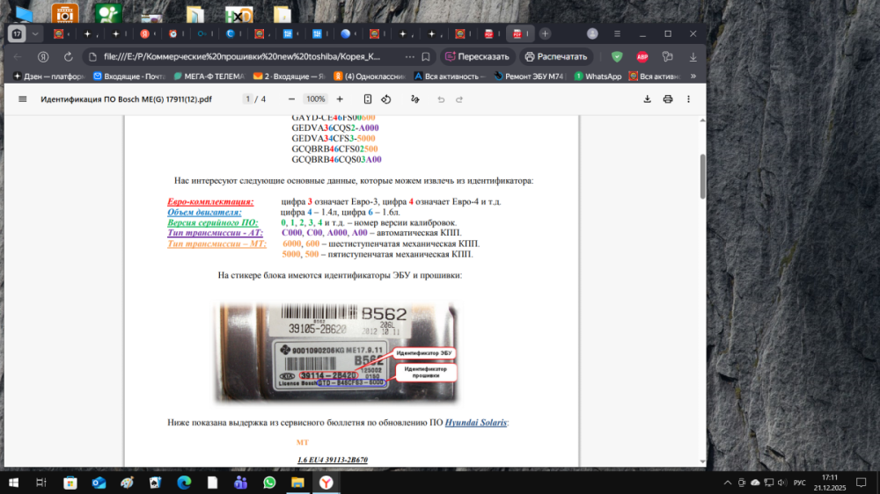The height and width of the screenshot is (494, 880).
Task: Click the Объем двигателя heading
Action: [x=204, y=213]
